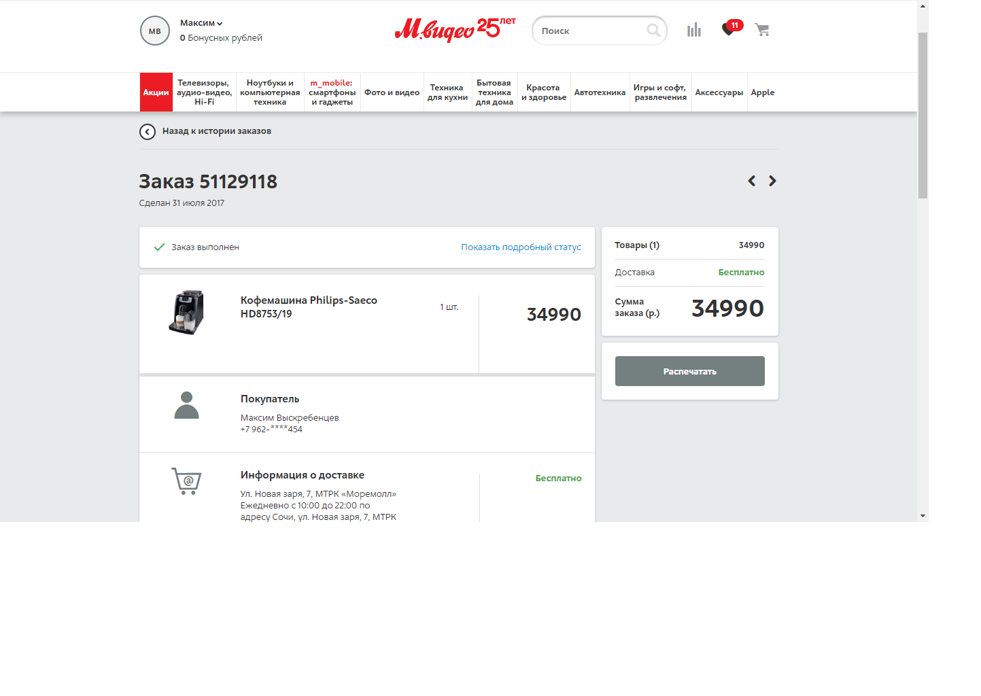
Task: Open Ноутбуки и компьютерная техника menu
Action: (x=270, y=92)
